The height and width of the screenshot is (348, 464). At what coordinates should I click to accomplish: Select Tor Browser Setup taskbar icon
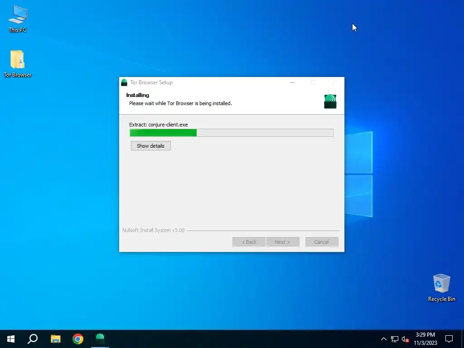(100, 339)
